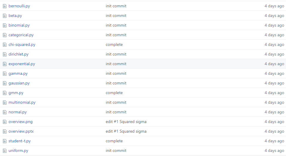Click the file icon beside bernoulli.py
286x156 pixels.
coord(5,6)
